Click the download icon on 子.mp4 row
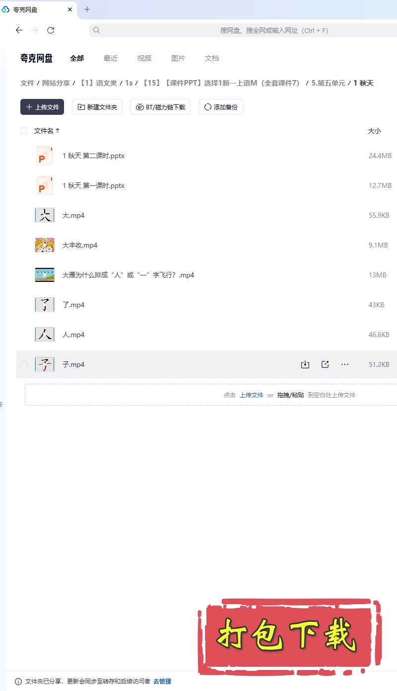 [x=305, y=364]
